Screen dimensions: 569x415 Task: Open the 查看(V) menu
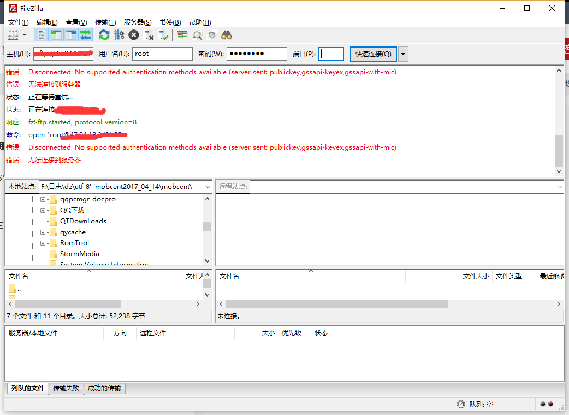coord(76,22)
